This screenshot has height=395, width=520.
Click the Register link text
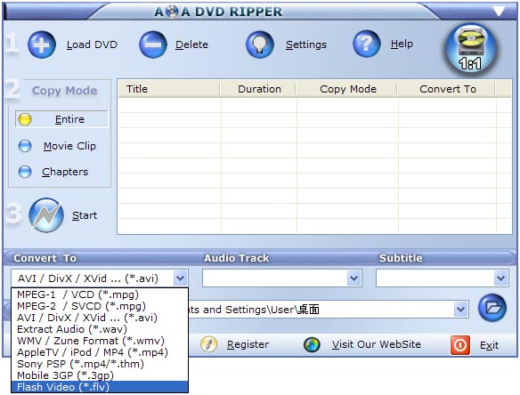coord(248,344)
